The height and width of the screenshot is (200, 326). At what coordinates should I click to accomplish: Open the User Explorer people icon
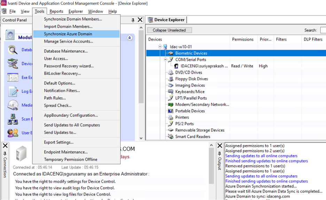click(x=13, y=133)
